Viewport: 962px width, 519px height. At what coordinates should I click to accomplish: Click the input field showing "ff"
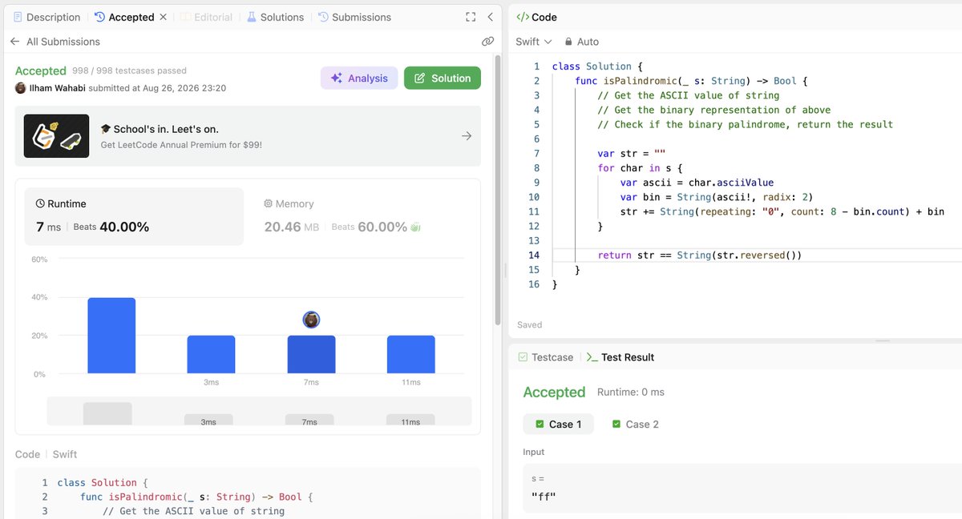[742, 488]
